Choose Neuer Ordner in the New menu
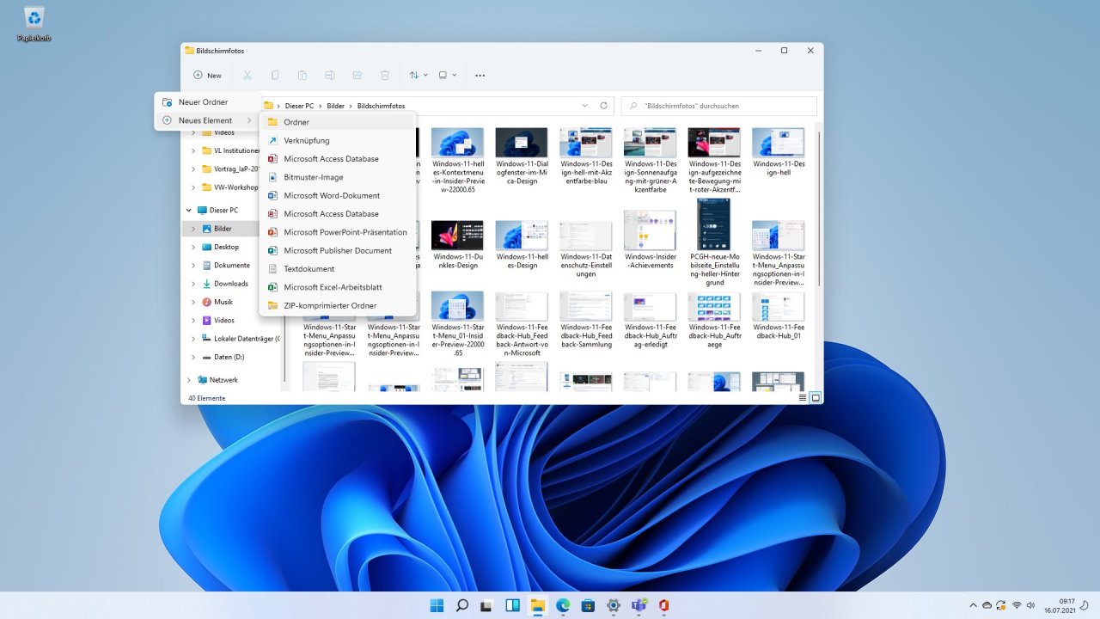The image size is (1100, 619). [207, 102]
